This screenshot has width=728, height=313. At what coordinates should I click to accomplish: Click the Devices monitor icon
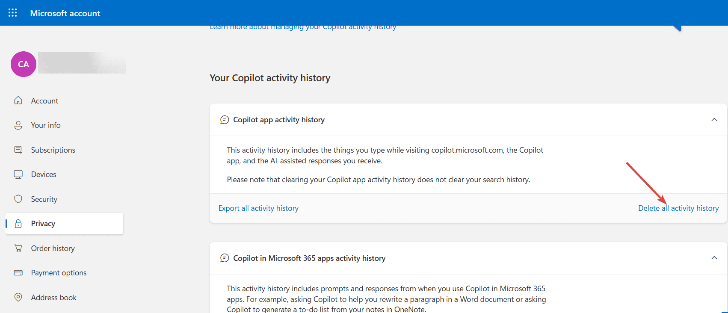18,174
